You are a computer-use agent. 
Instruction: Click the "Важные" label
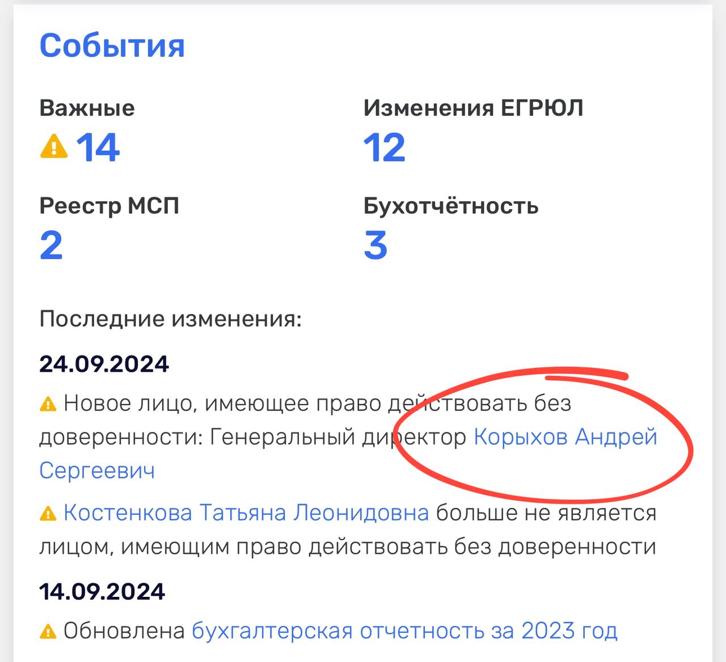[87, 108]
